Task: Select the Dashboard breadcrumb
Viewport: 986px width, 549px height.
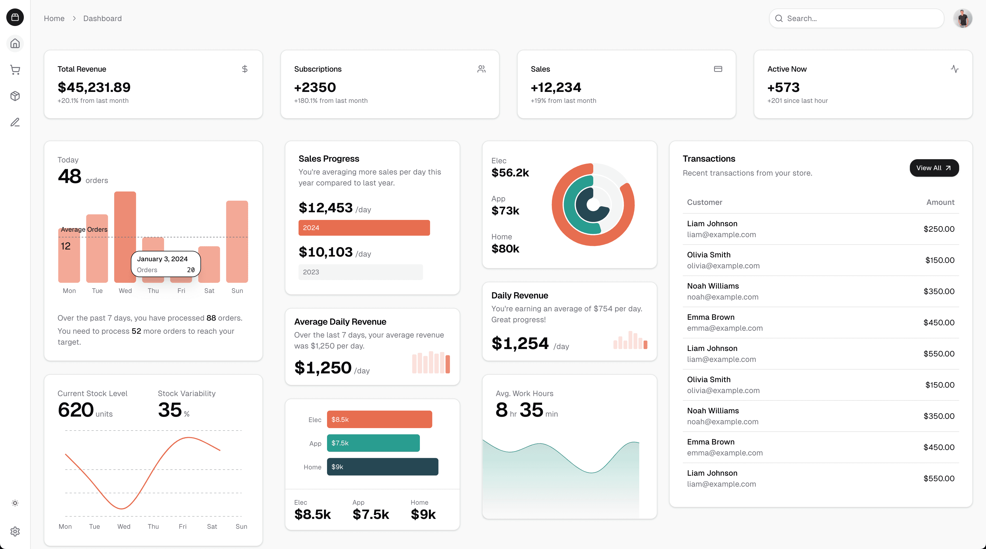Action: click(x=103, y=18)
